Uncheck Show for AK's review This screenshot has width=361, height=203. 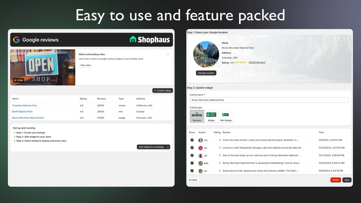coord(192,148)
